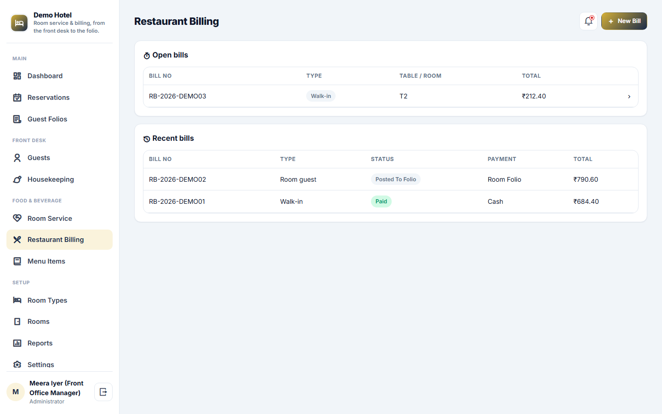Image resolution: width=662 pixels, height=414 pixels.
Task: Click the Room Types bed icon
Action: (x=17, y=300)
